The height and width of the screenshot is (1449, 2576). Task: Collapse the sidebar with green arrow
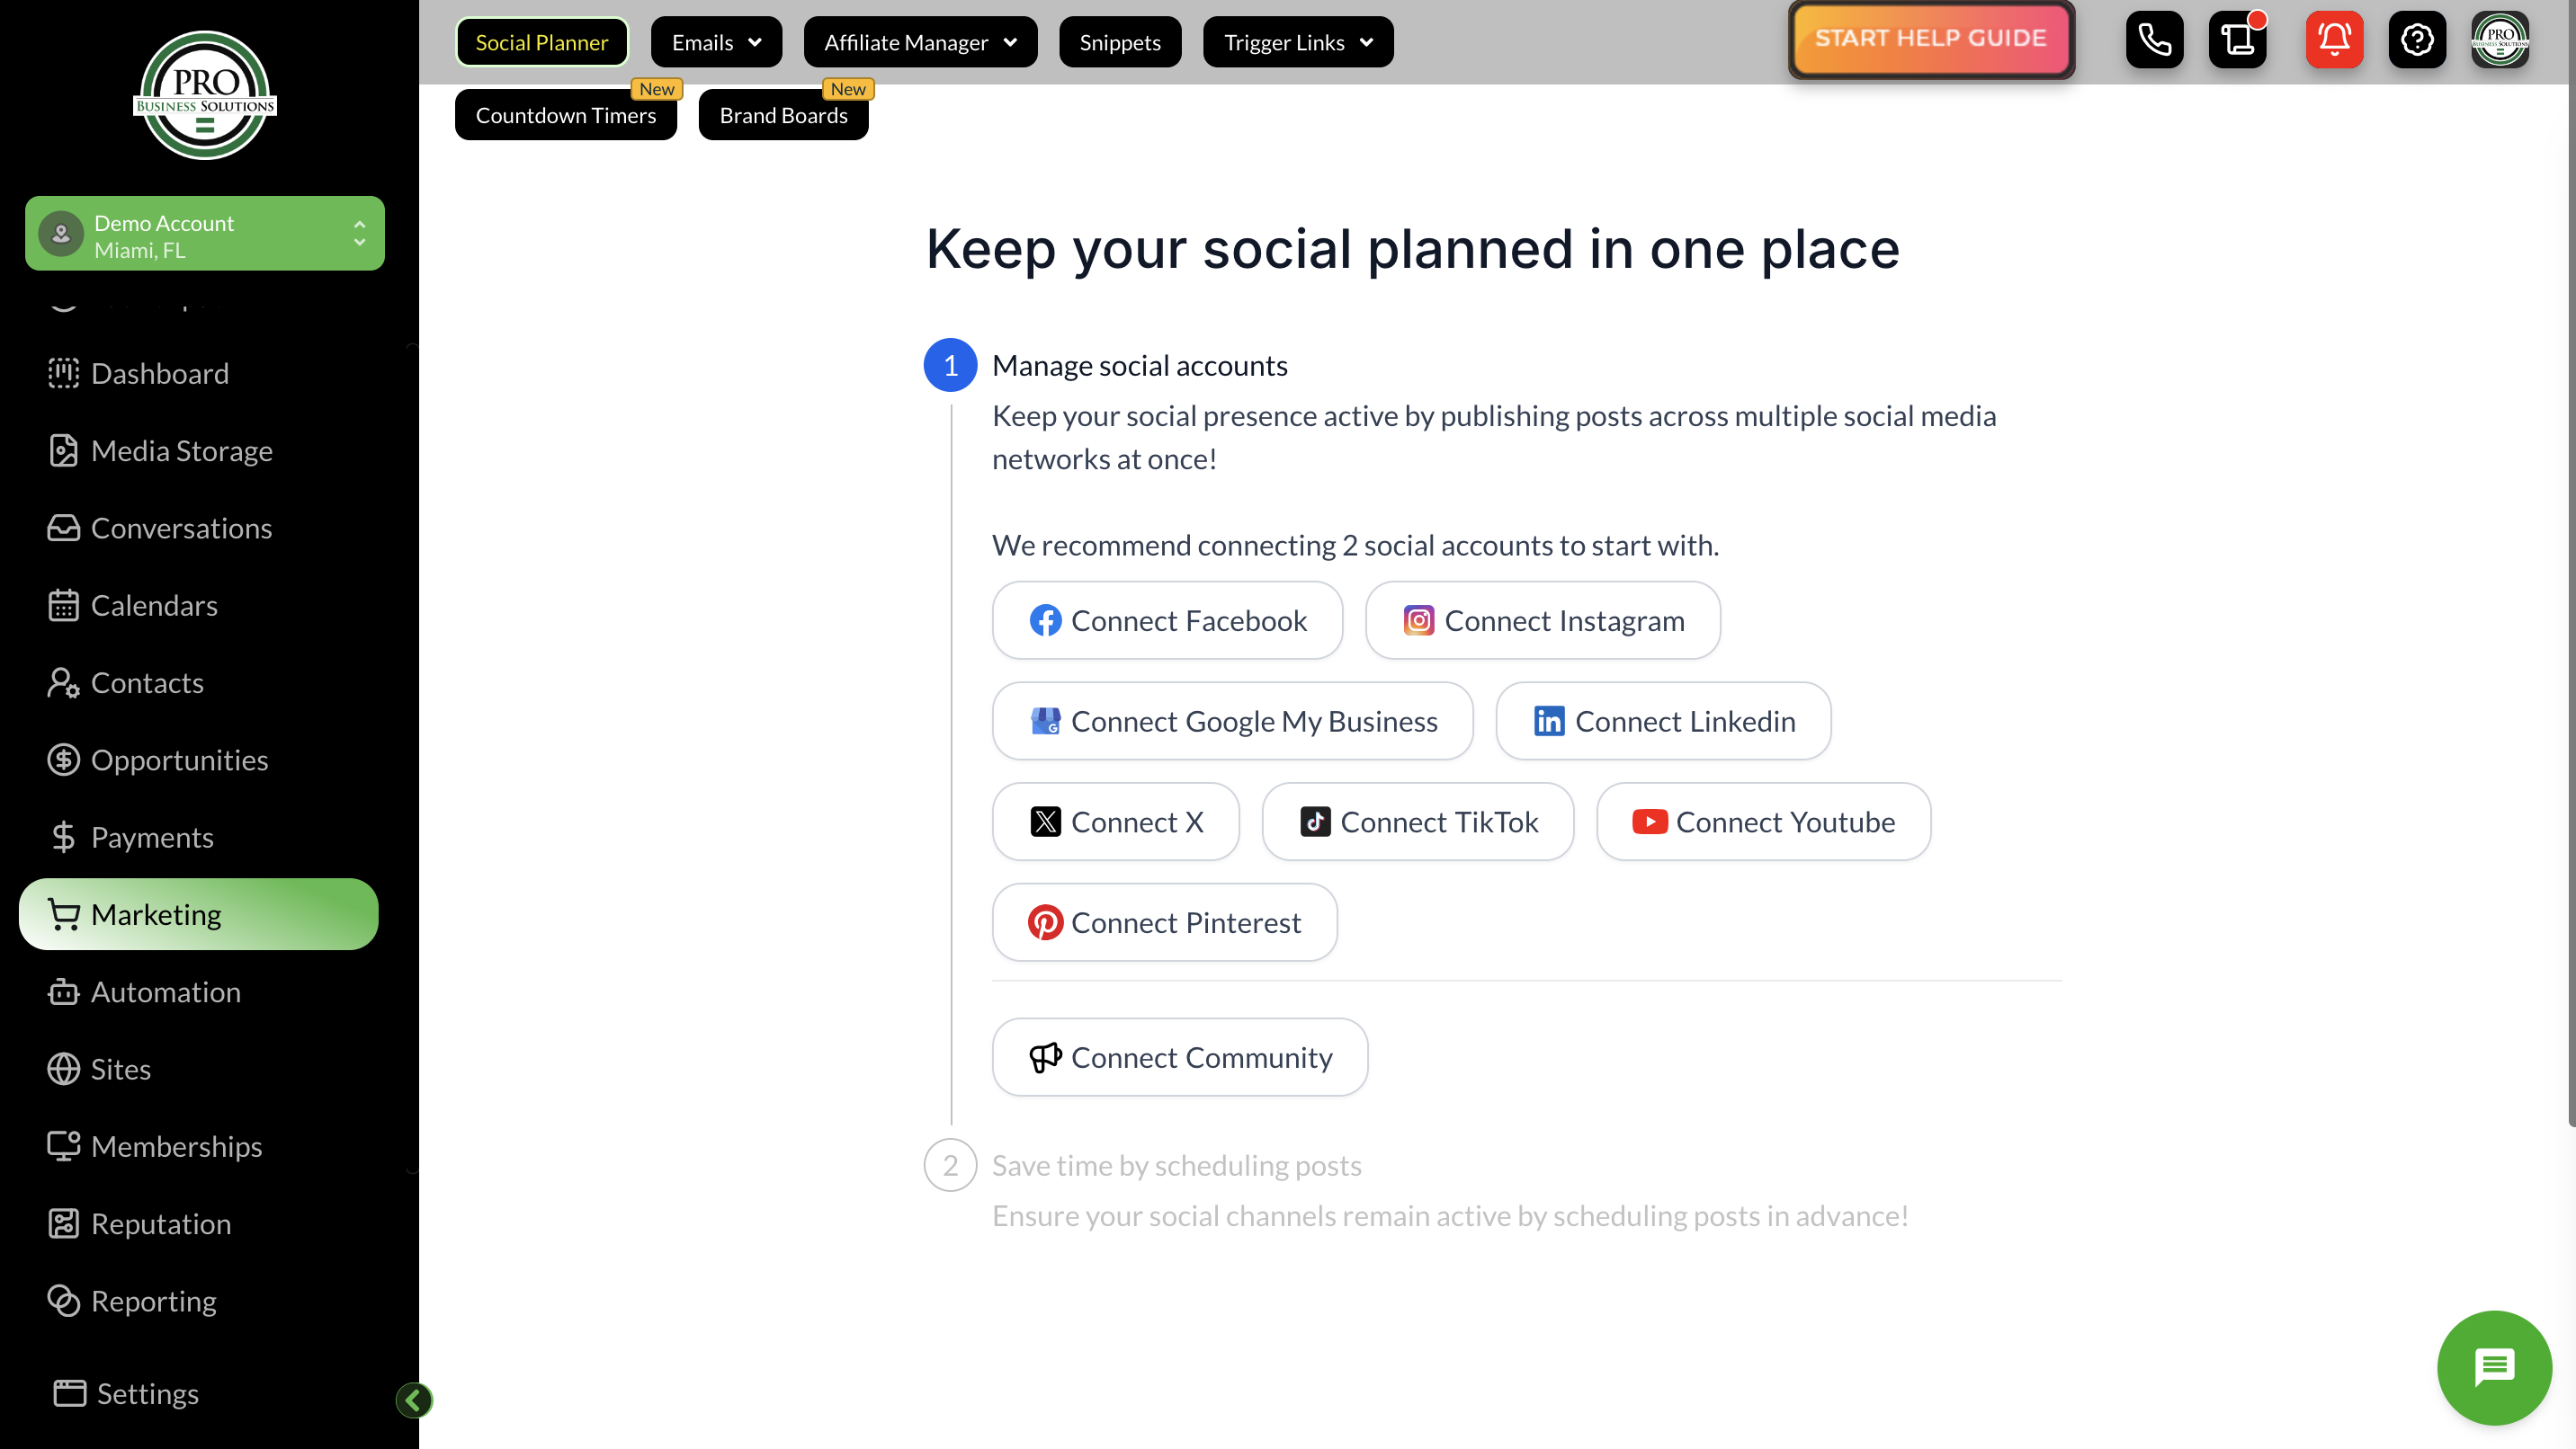413,1400
